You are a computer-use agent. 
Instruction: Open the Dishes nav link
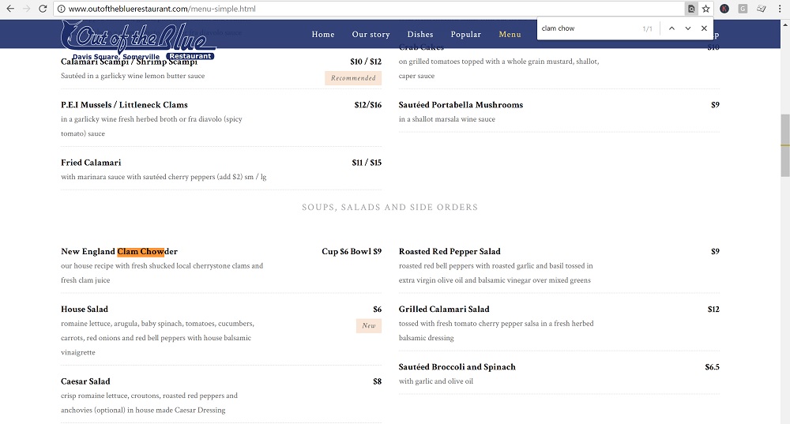coord(420,34)
